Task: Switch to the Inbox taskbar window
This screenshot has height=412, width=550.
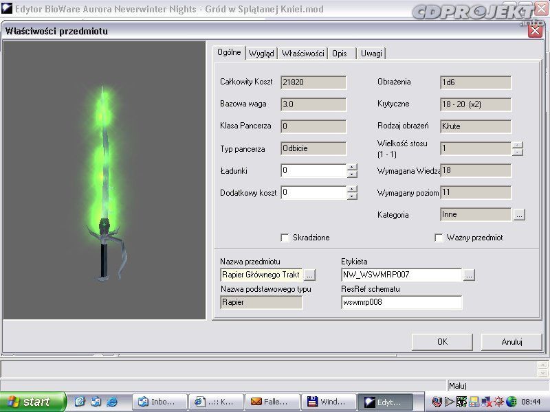Action: pyautogui.click(x=159, y=402)
